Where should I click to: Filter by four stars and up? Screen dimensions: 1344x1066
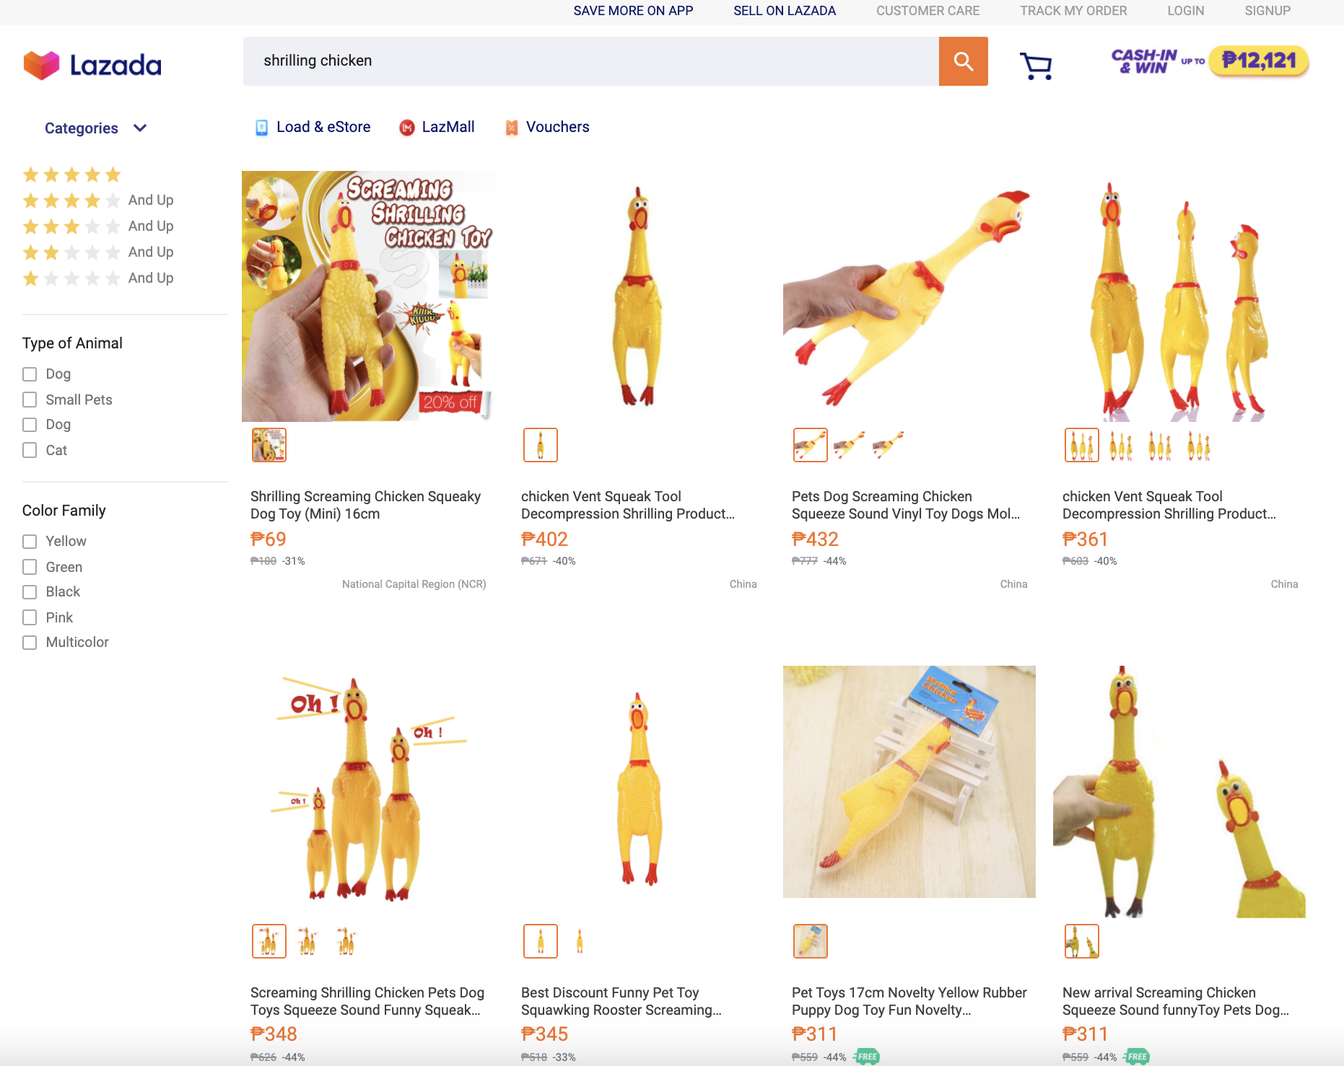pyautogui.click(x=97, y=201)
